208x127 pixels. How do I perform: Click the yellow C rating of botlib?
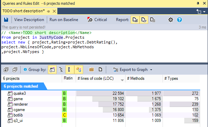tap(64, 115)
